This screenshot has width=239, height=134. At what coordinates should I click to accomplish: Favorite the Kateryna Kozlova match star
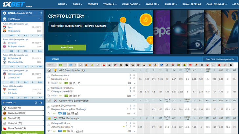click(49, 131)
